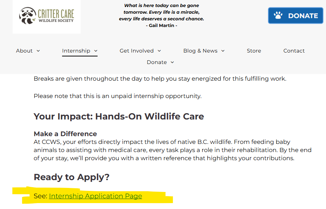Image resolution: width=326 pixels, height=209 pixels.
Task: Click Donate in the navigation menu
Action: pos(157,62)
